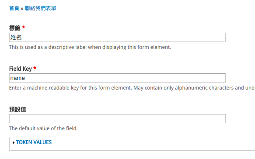Click the red asterisk beside Field Key
The width and height of the screenshot is (255, 159).
[35, 68]
